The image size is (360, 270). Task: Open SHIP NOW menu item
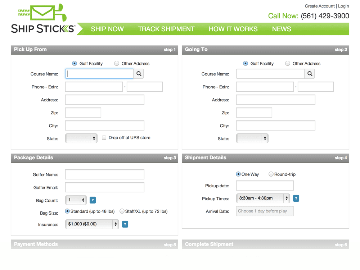coord(107,29)
